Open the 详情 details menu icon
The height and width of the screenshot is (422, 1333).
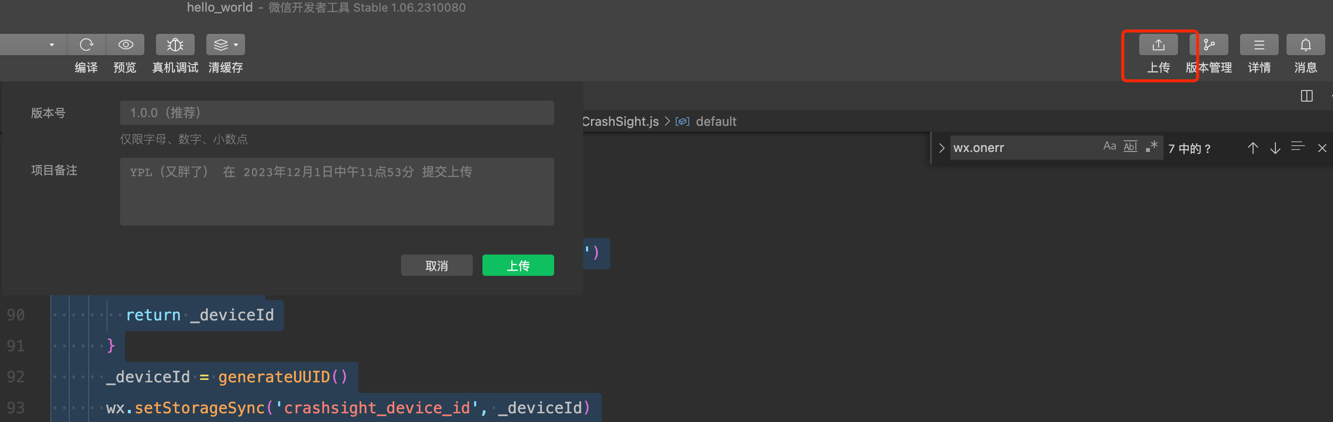click(1259, 45)
